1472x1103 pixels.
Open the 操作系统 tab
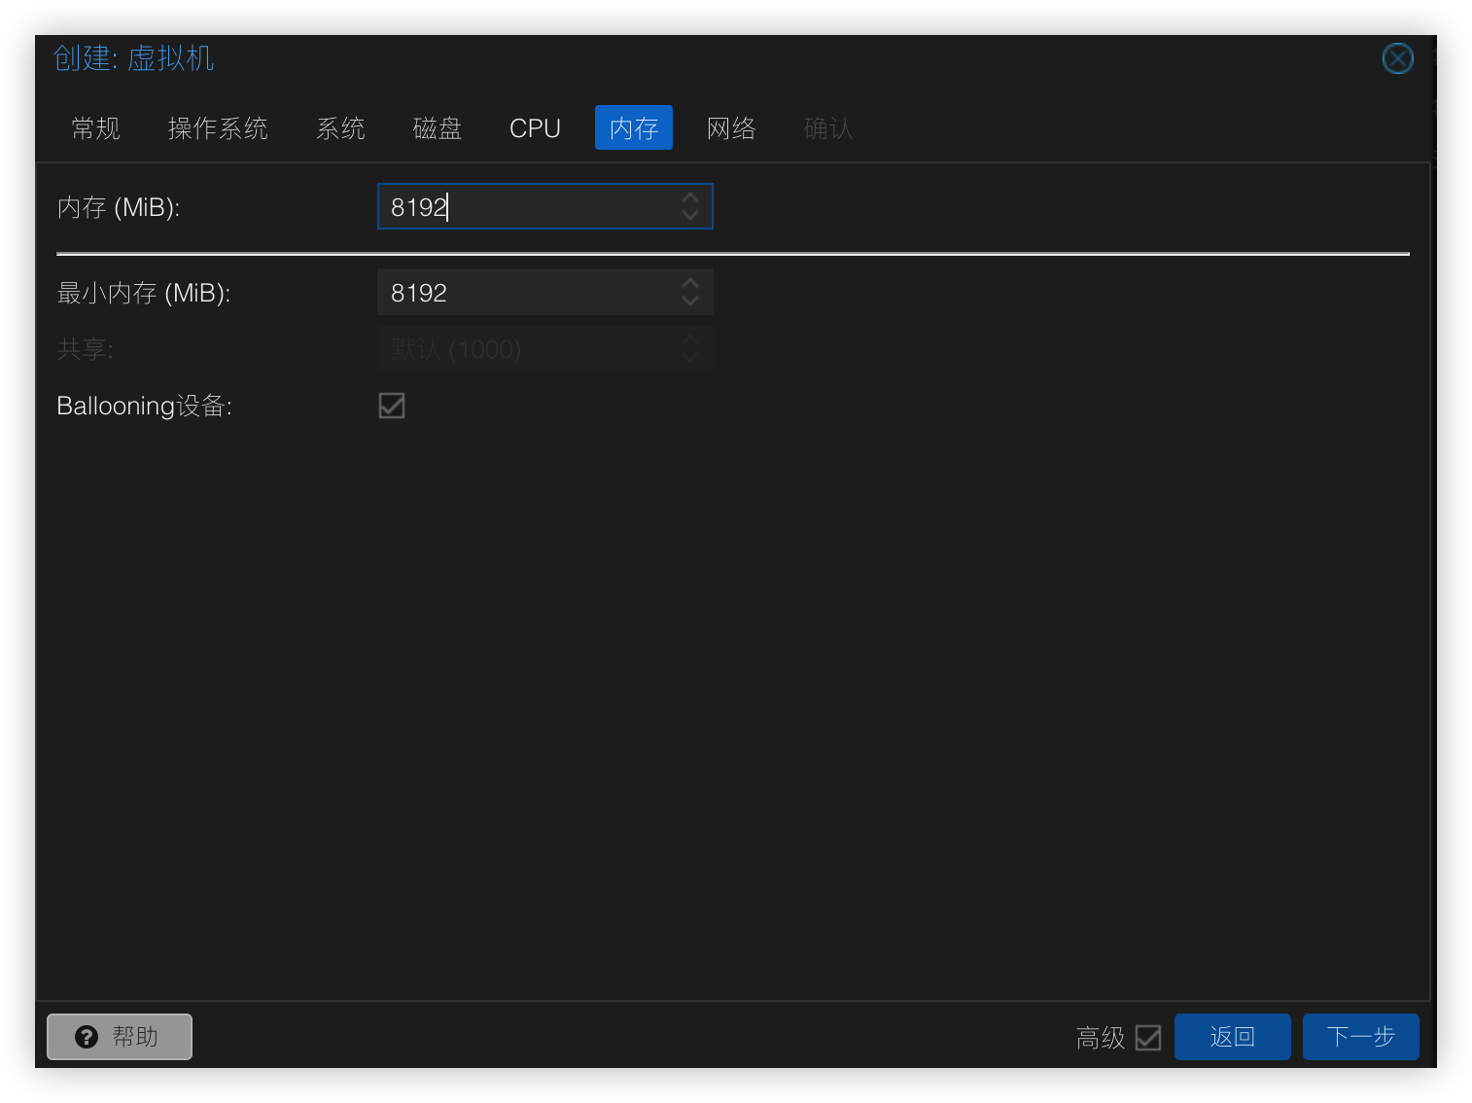coord(218,127)
